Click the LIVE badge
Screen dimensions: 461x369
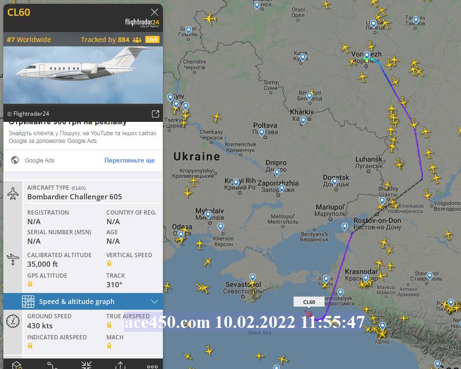152,40
